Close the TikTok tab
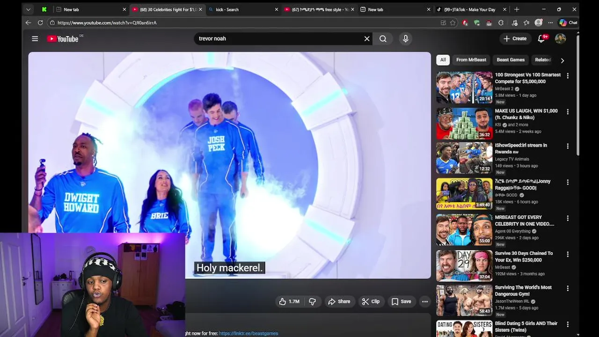 [x=504, y=9]
